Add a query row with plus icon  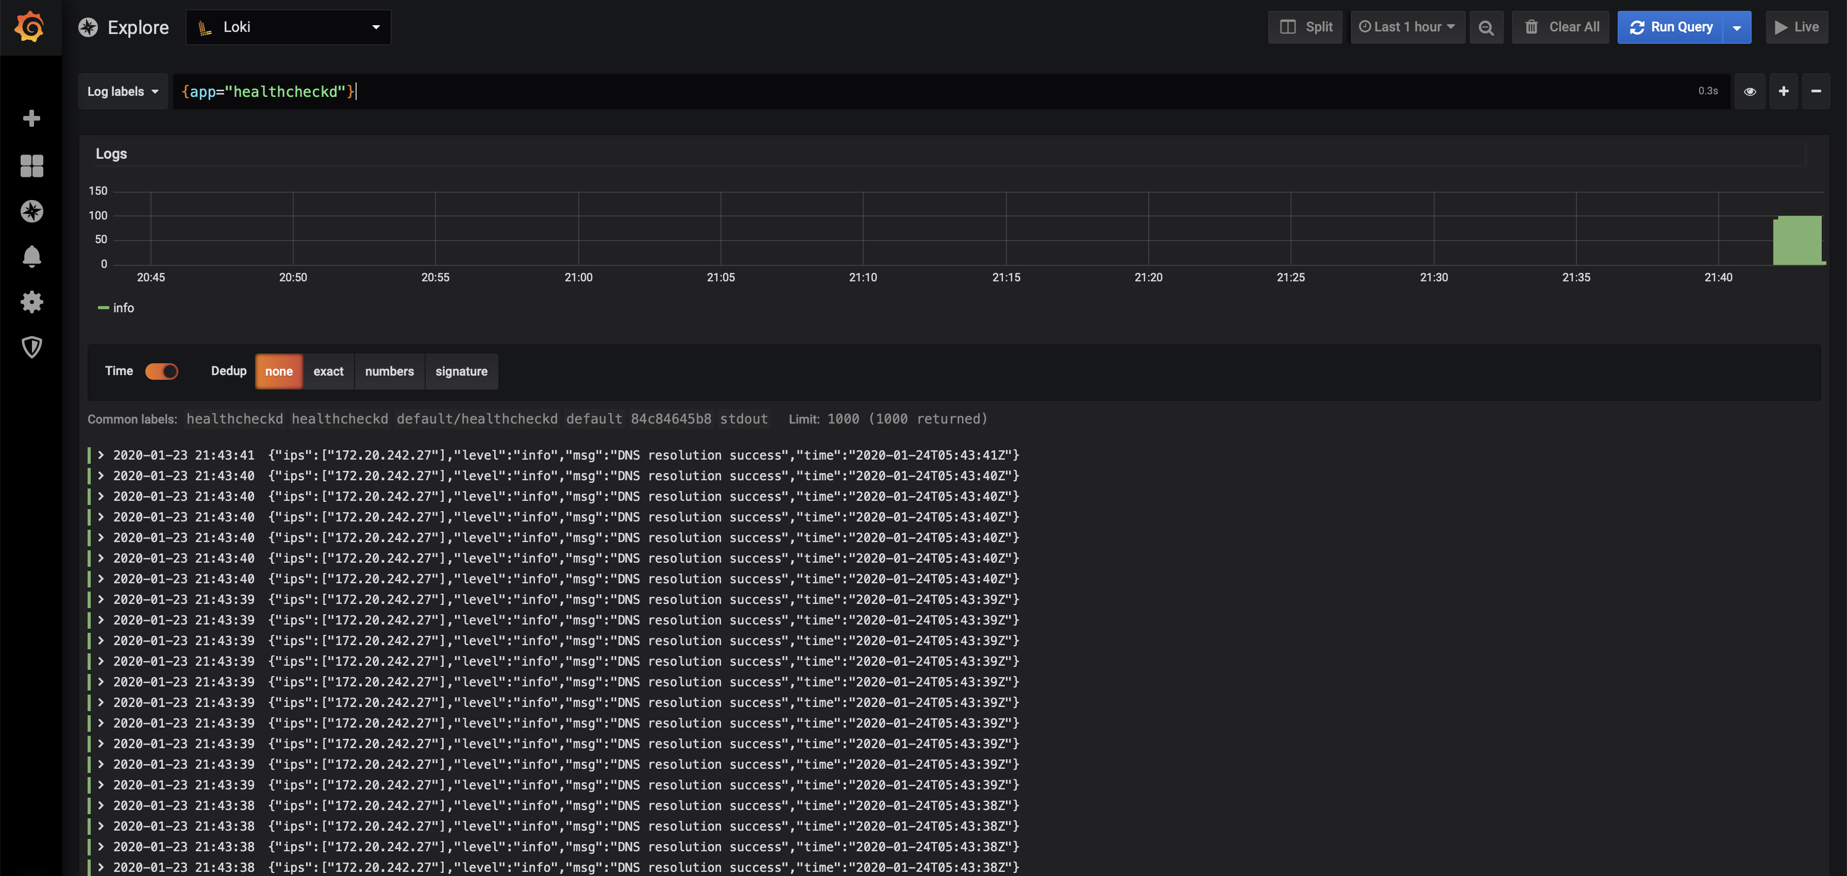pos(1783,91)
